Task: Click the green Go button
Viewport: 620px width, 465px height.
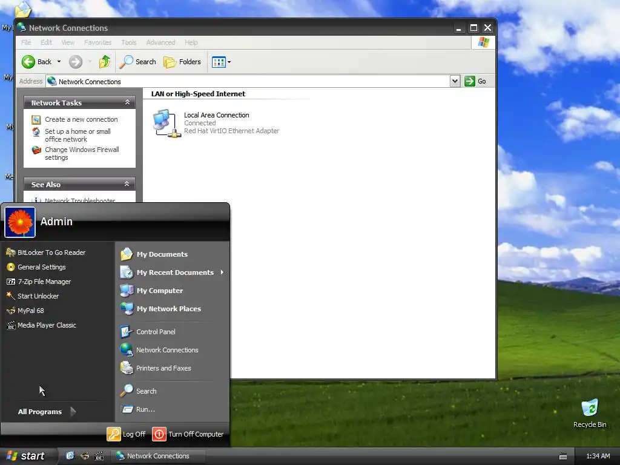Action: pos(475,81)
